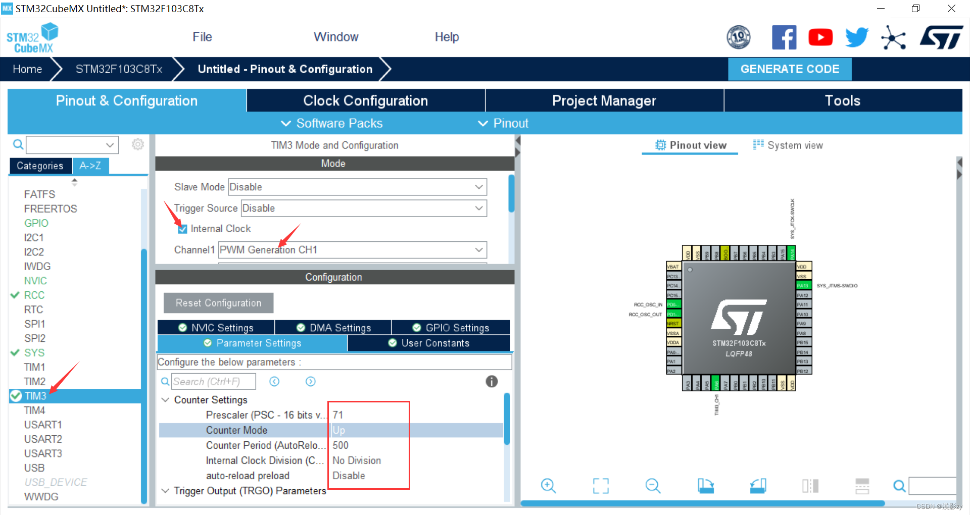Switch to System view
970x515 pixels.
click(x=788, y=145)
